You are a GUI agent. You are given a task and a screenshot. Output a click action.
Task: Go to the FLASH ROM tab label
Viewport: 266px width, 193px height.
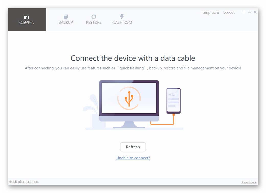tap(122, 22)
